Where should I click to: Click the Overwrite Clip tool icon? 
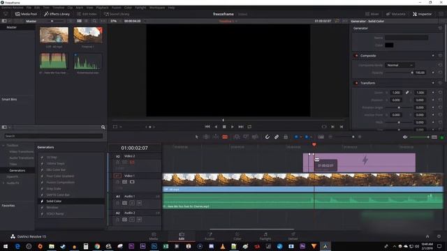[x=246, y=137]
